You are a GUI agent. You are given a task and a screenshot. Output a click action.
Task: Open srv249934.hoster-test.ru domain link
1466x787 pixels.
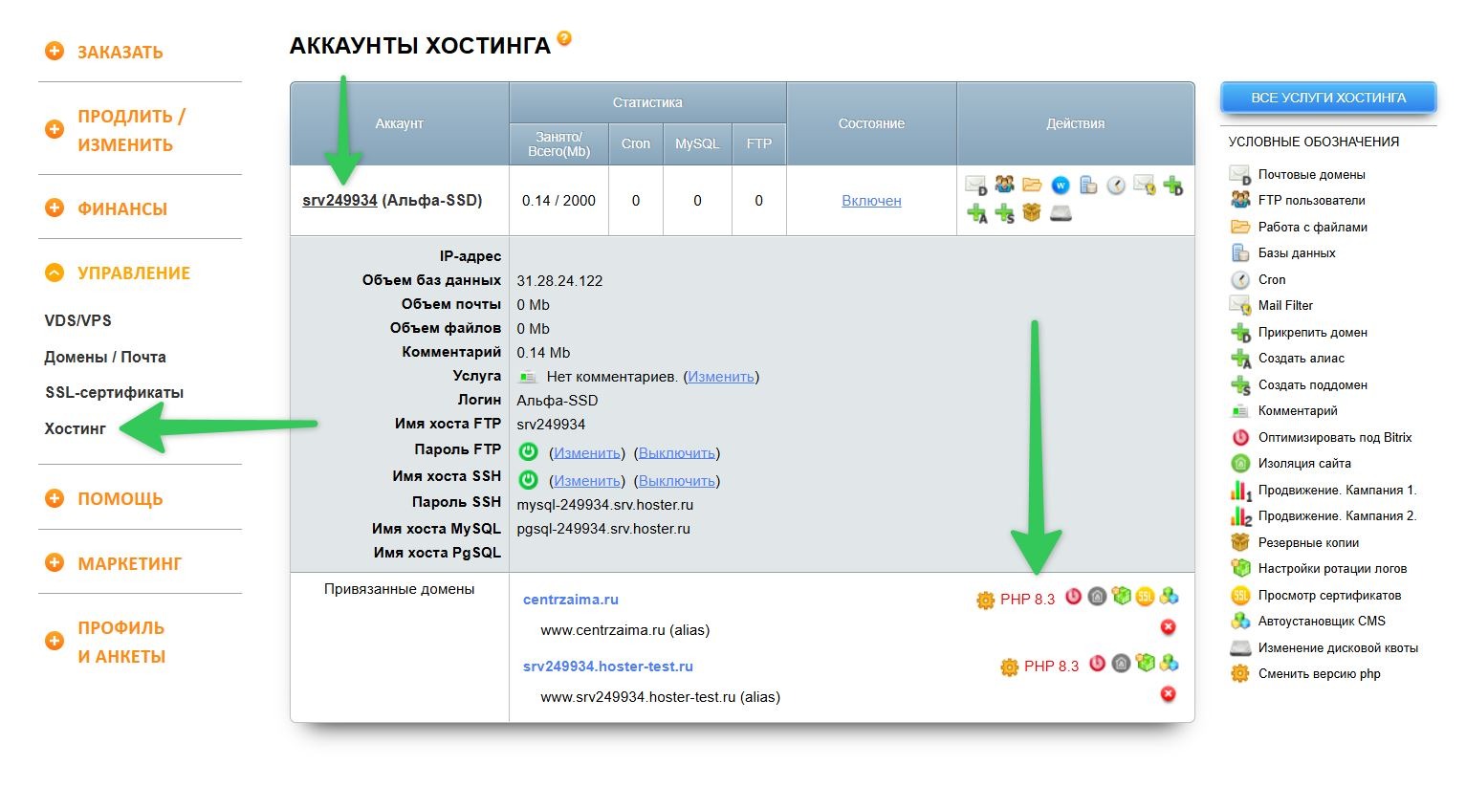click(x=608, y=667)
